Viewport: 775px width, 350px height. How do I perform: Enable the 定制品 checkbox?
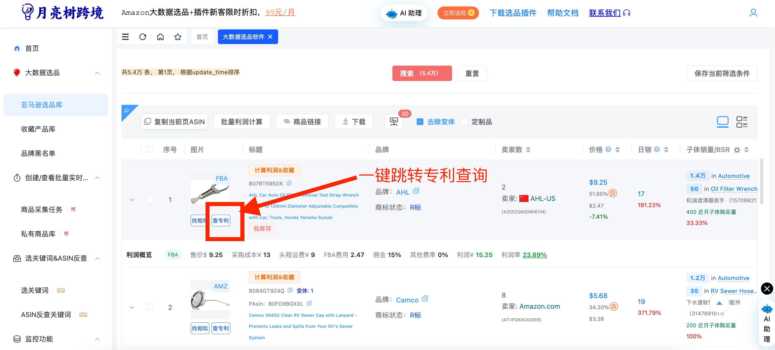click(x=464, y=122)
